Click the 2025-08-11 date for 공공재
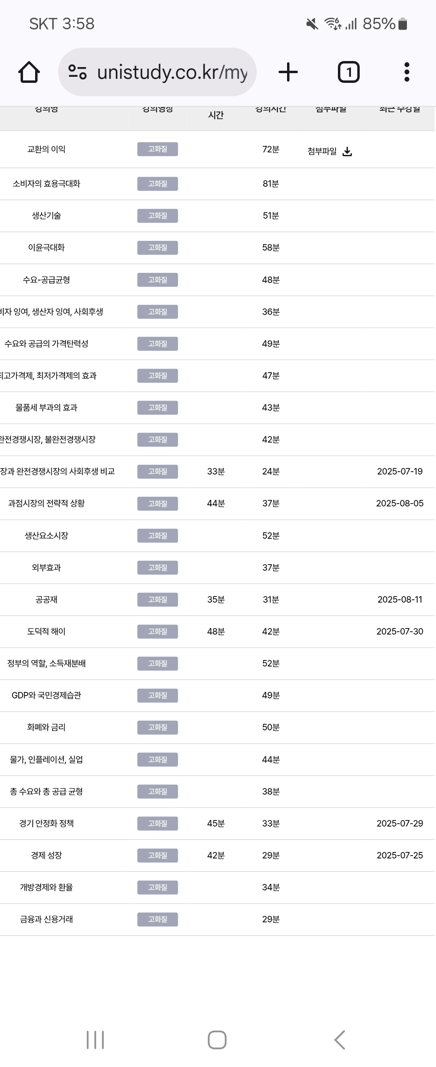The height and width of the screenshot is (1067, 436). coord(400,599)
